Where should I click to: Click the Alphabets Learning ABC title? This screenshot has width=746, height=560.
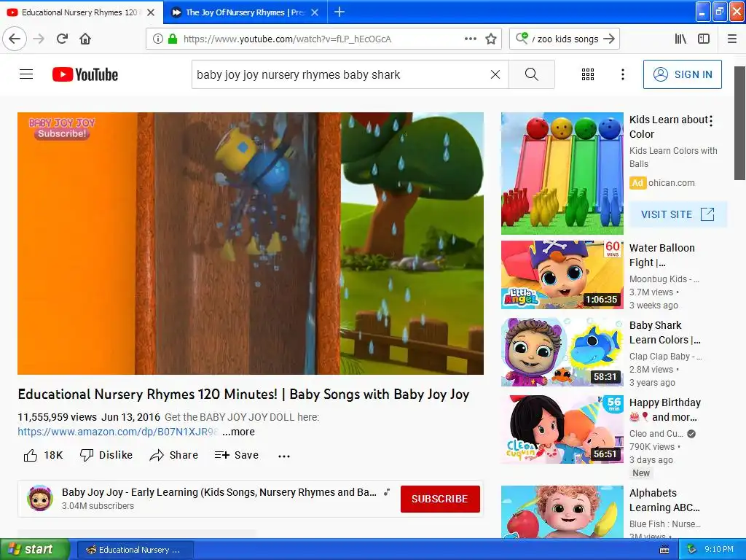(x=664, y=500)
